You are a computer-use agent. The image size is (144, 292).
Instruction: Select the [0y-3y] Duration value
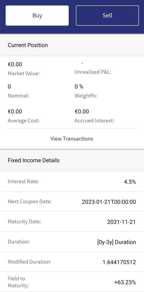click(x=116, y=242)
